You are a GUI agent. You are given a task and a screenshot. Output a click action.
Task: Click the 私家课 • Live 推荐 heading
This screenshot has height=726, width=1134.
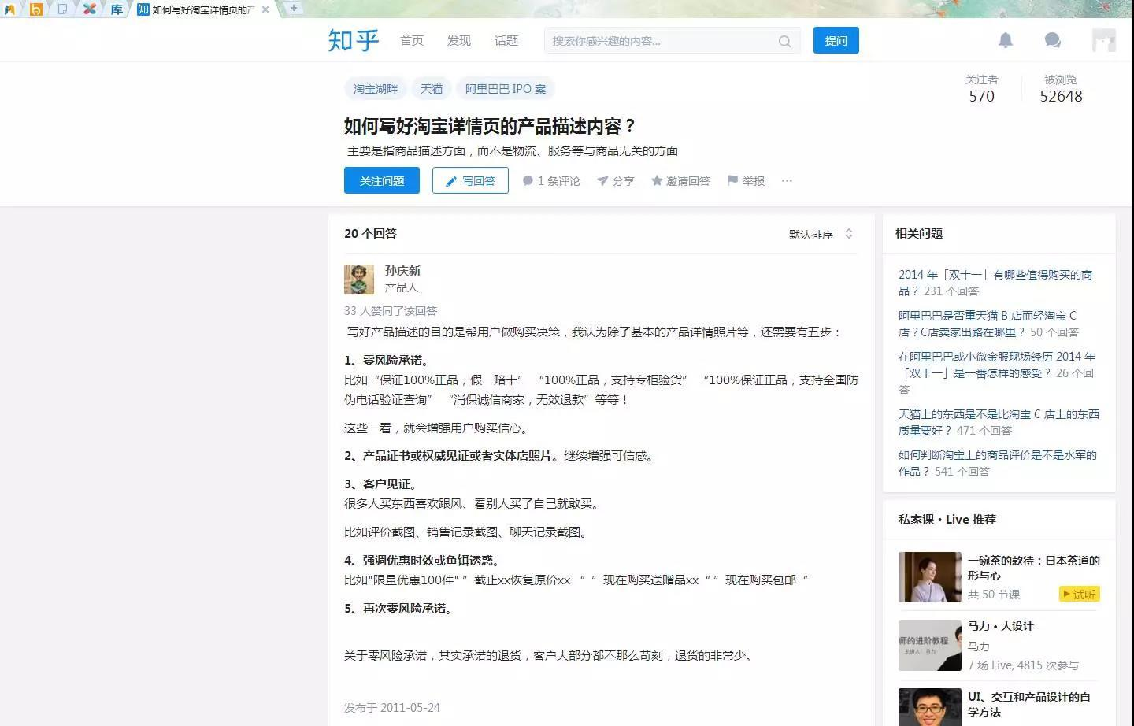coord(947,519)
